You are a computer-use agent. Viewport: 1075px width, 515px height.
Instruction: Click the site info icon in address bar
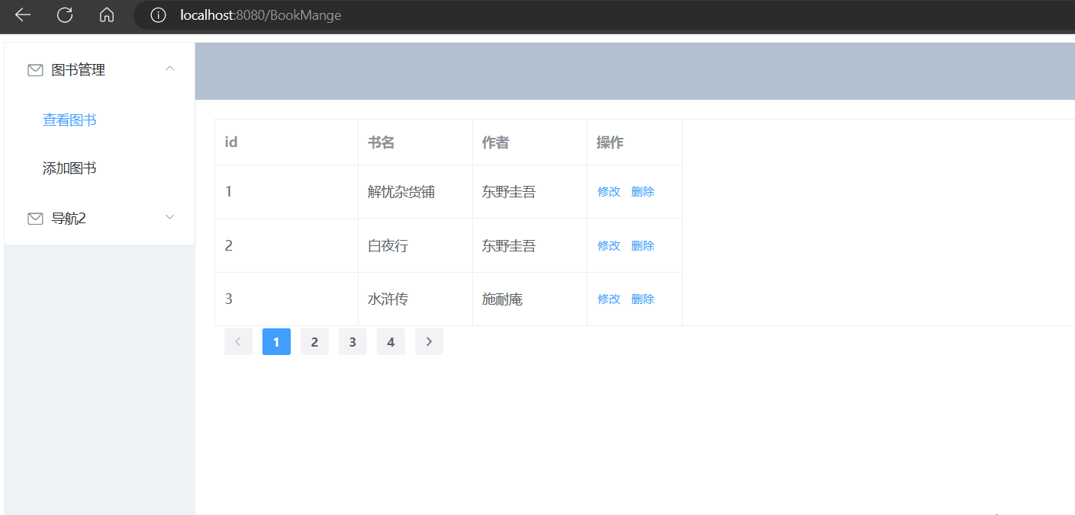158,15
